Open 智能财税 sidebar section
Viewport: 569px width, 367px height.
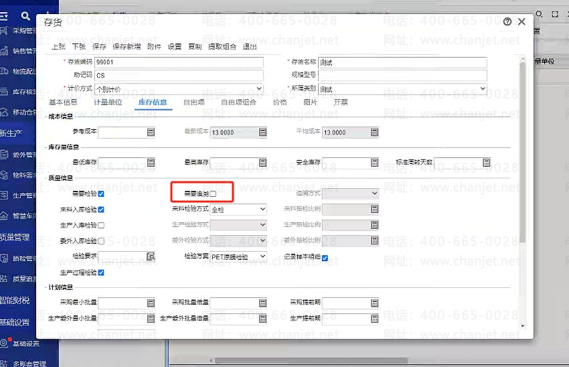point(15,301)
